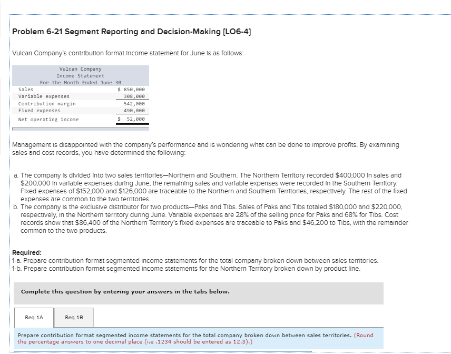Switch to the Req 1B tab
The height and width of the screenshot is (354, 451).
[x=74, y=317]
